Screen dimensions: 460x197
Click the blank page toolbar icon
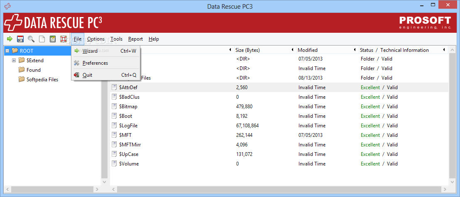pos(42,39)
